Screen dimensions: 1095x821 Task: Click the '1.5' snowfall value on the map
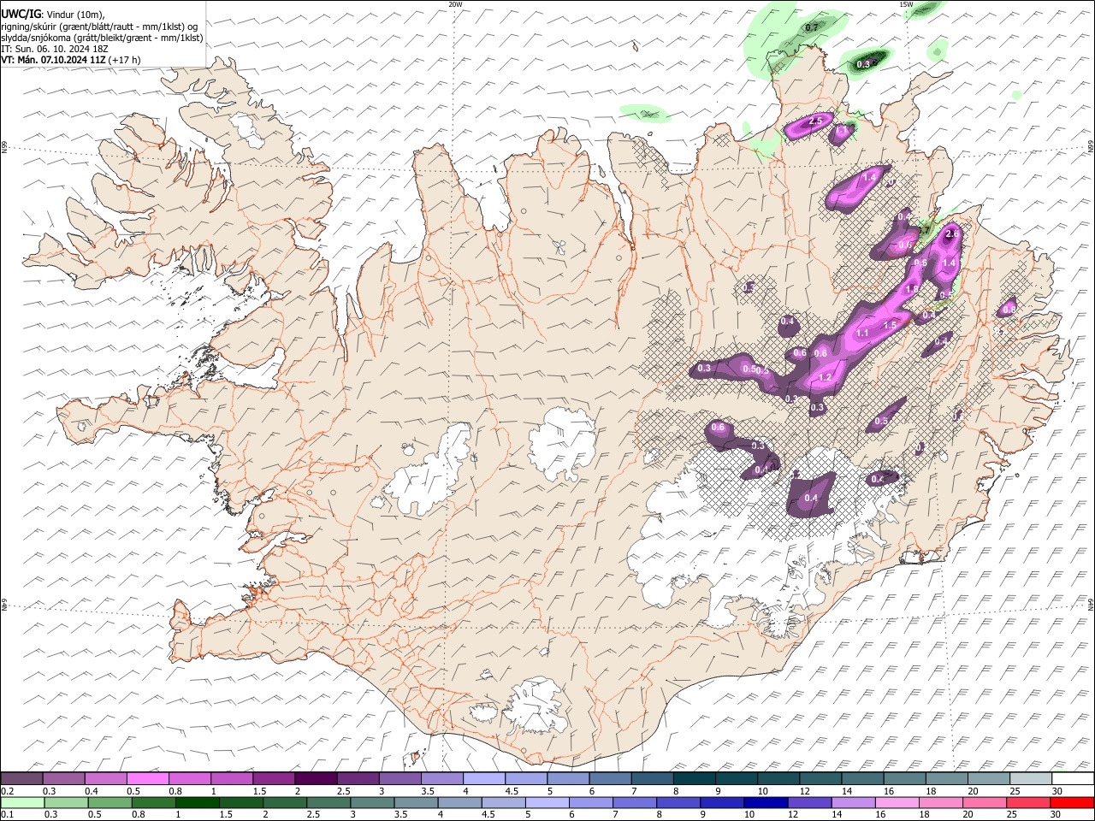click(x=890, y=325)
